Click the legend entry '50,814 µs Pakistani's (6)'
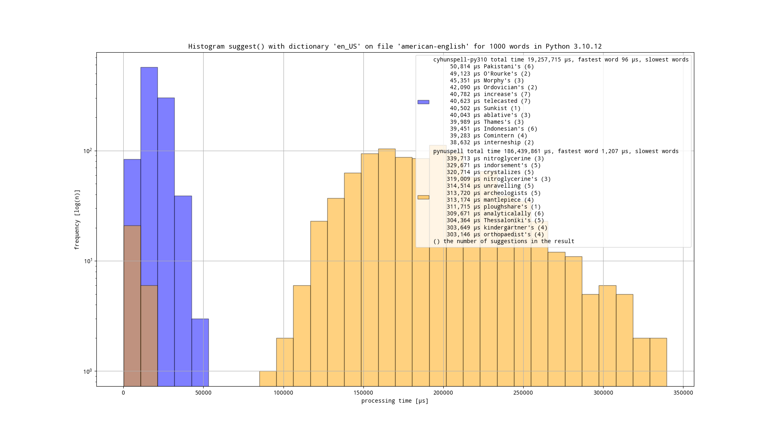The height and width of the screenshot is (434, 771). (x=492, y=66)
